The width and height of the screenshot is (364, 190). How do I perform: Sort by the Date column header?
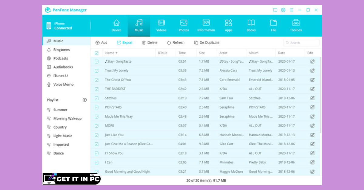point(281,53)
